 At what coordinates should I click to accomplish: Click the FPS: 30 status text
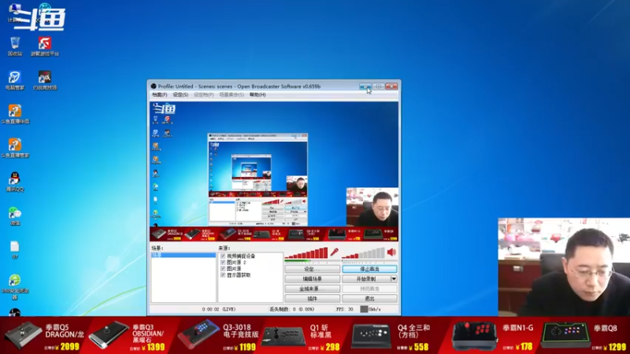coord(345,309)
